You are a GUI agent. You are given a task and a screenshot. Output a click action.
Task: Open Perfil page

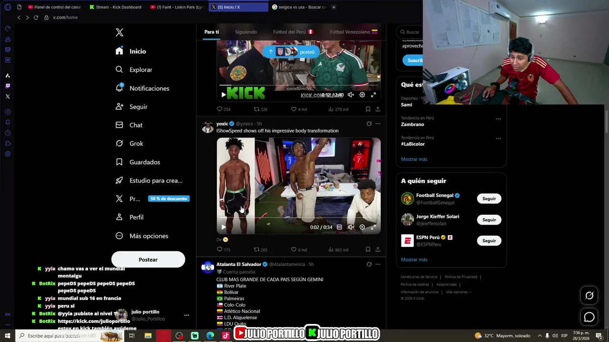click(x=129, y=217)
